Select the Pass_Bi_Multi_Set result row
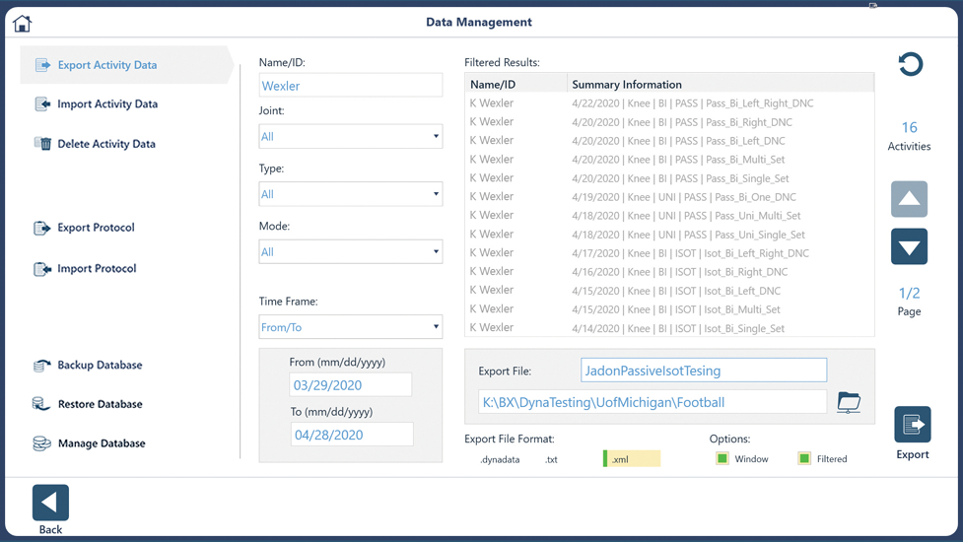 669,160
